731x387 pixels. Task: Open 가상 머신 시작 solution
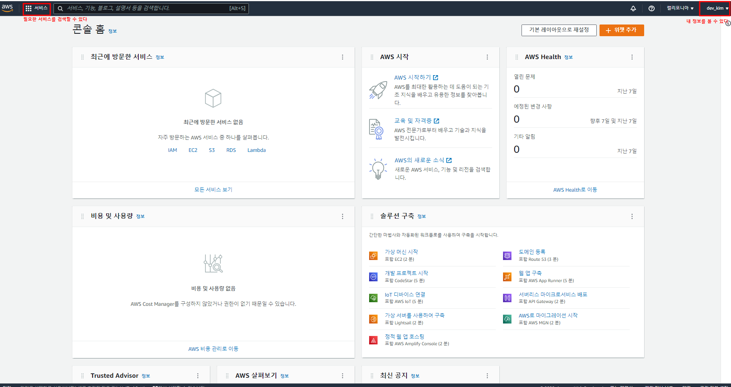click(x=401, y=252)
